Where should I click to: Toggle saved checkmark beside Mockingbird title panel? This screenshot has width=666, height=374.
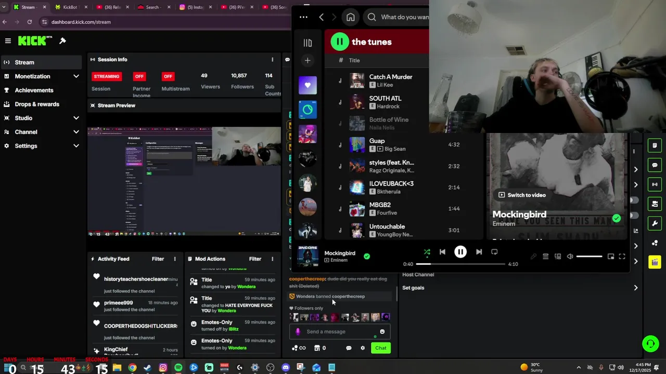(x=617, y=219)
